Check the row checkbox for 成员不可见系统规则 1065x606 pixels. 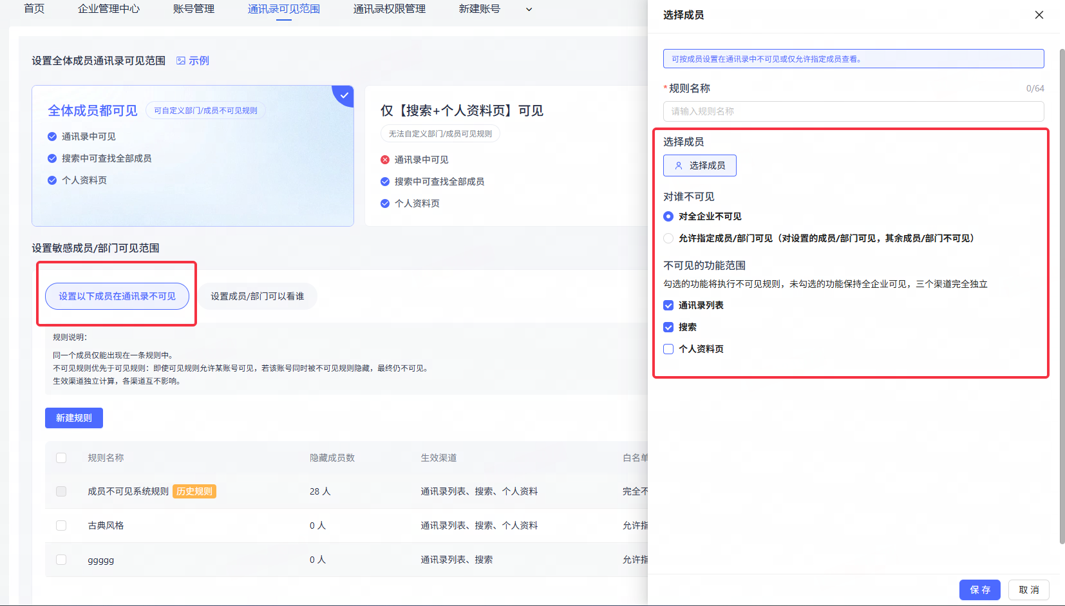click(61, 491)
